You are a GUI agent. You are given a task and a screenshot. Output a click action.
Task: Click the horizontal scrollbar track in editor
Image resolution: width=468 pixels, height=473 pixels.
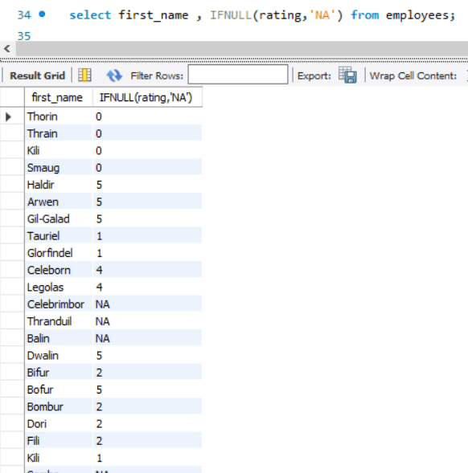[x=242, y=48]
